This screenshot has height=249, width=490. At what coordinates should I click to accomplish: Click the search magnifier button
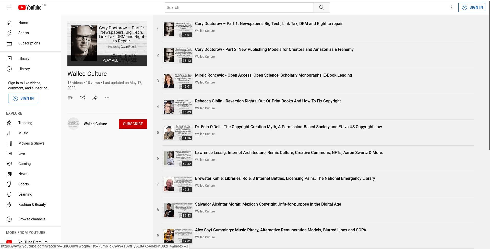321,7
